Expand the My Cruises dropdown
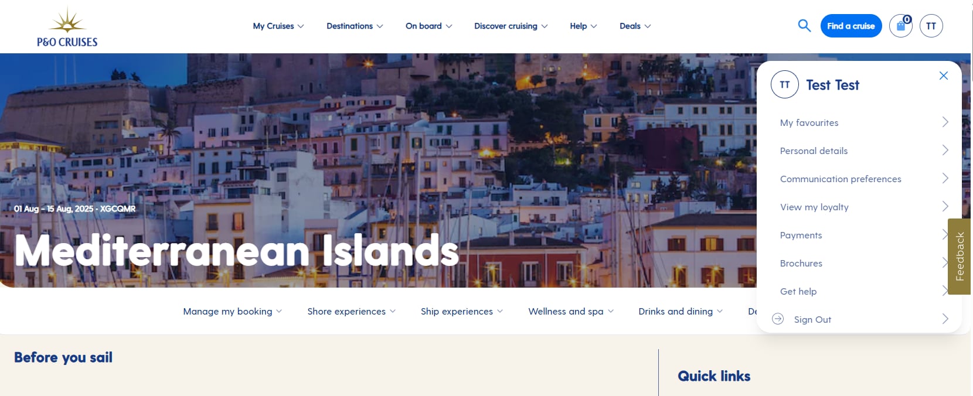Viewport: 973px width, 396px height. [x=278, y=26]
